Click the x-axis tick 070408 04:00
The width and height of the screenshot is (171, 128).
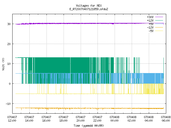click(149, 119)
